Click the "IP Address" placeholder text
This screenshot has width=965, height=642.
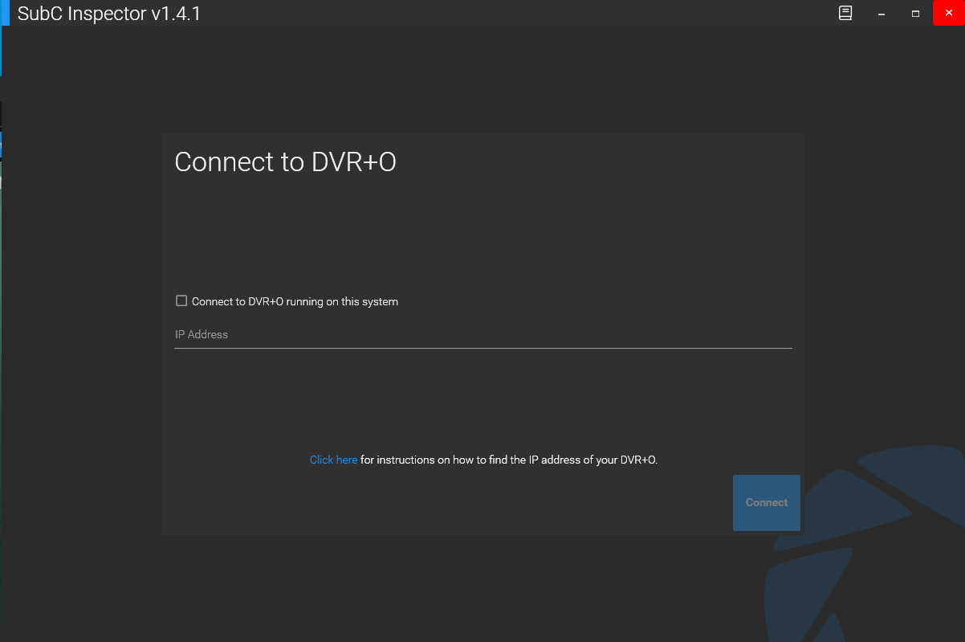(x=202, y=334)
